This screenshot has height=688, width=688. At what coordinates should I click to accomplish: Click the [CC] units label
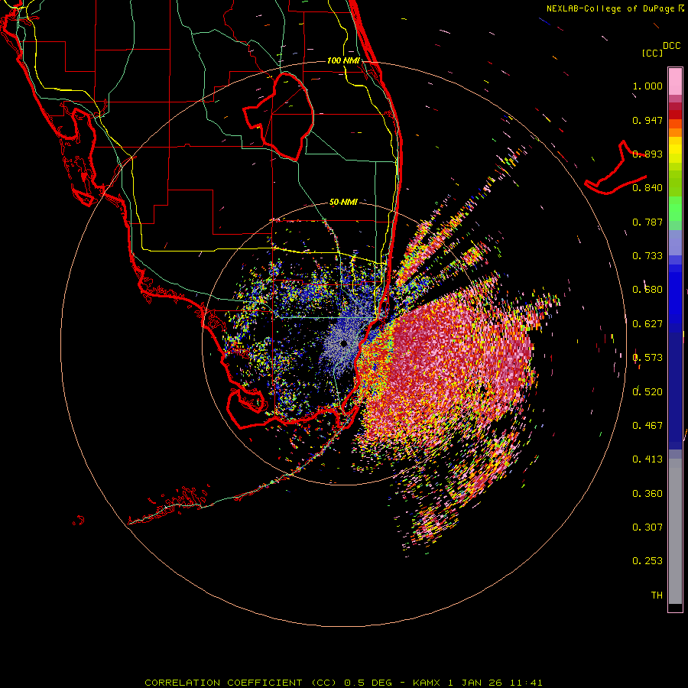click(x=652, y=53)
